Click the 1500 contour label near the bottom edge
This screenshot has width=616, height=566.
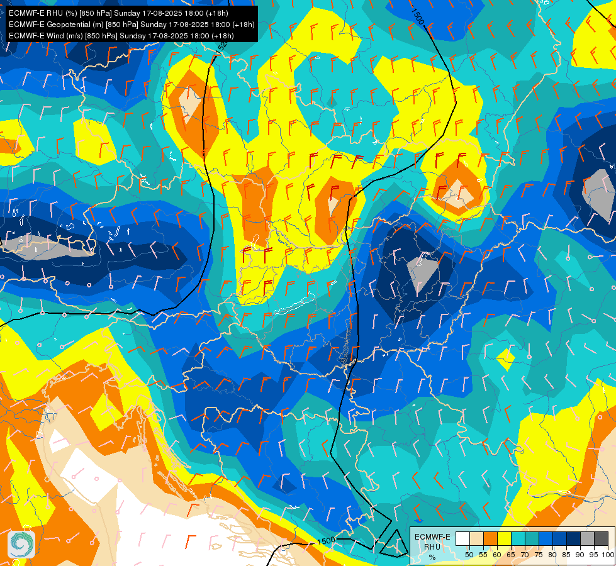tap(326, 541)
